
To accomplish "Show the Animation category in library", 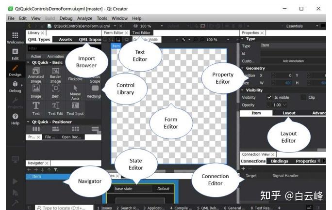I will 55,56.
